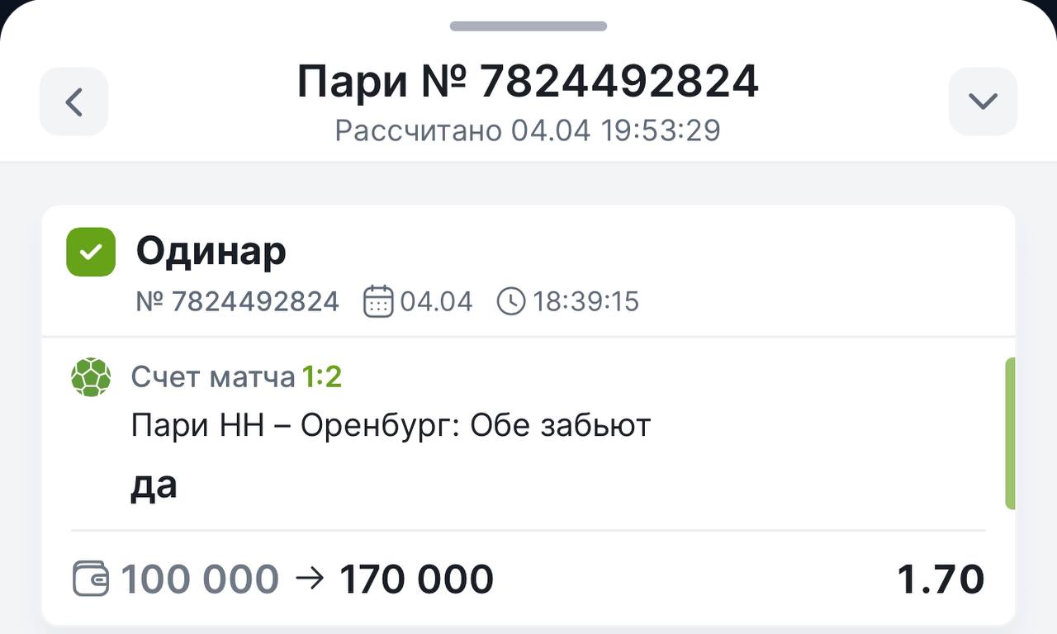Click the clock icon beside 18:39:15

click(511, 301)
